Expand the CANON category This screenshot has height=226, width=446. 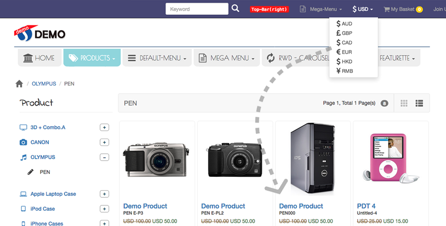pos(104,142)
